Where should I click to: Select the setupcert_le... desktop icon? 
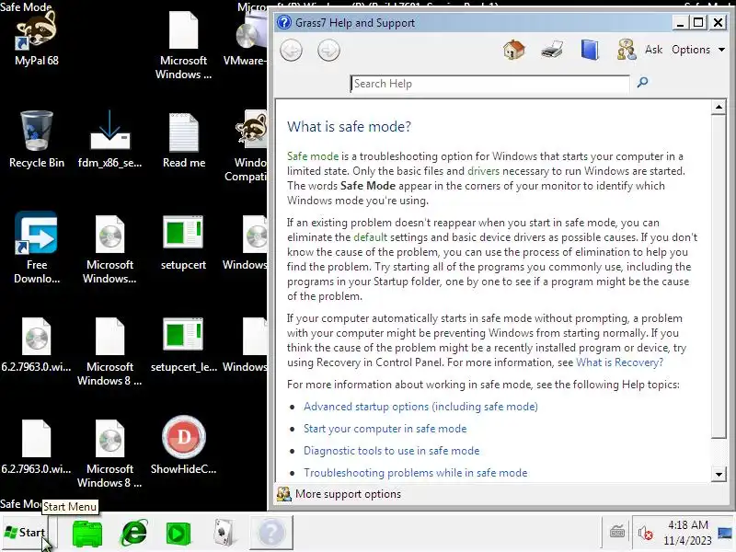click(183, 345)
